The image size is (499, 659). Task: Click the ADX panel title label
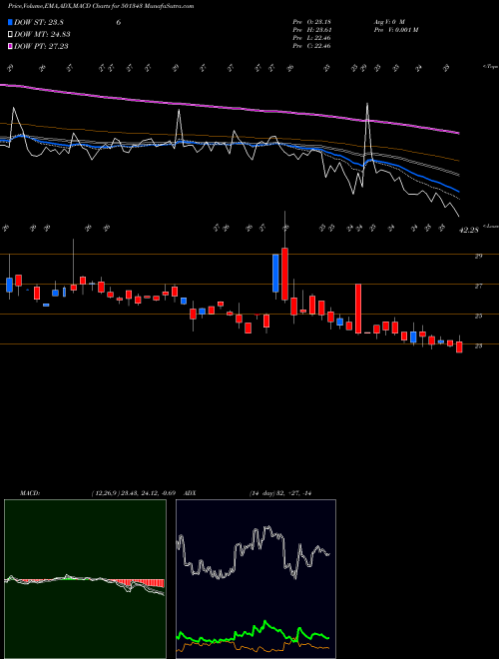tap(190, 493)
